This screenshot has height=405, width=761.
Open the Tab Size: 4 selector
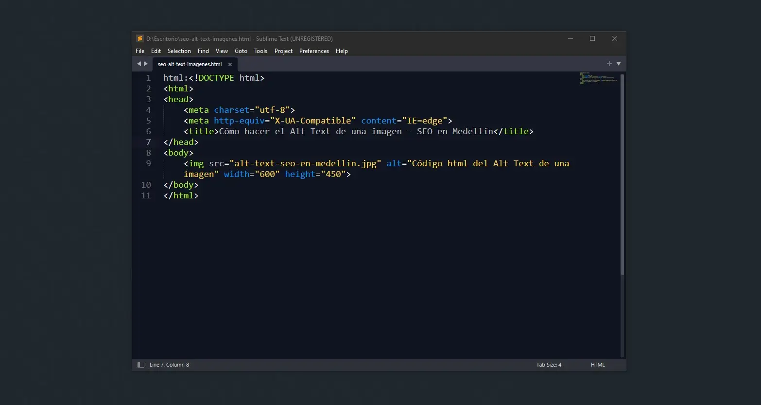click(x=549, y=364)
